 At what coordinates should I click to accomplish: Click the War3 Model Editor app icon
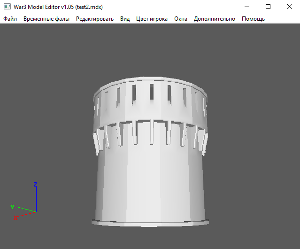click(7, 7)
